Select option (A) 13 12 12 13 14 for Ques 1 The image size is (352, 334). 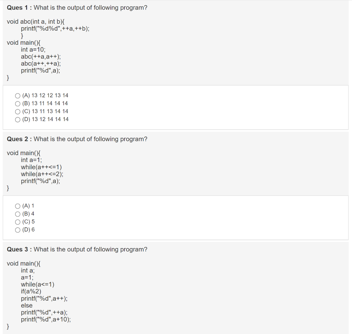18,95
